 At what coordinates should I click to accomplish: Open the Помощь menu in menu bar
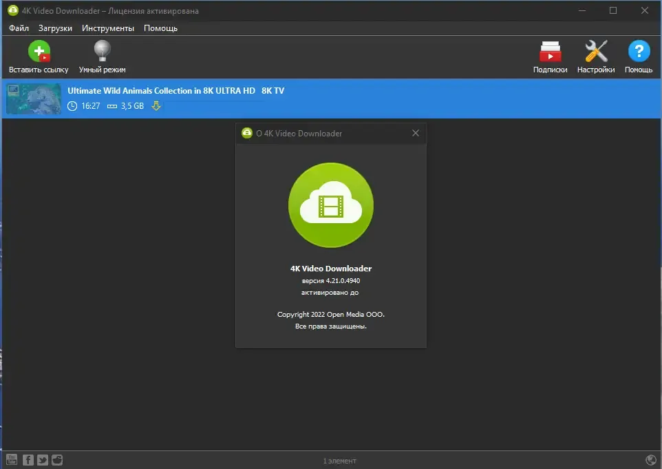point(160,28)
